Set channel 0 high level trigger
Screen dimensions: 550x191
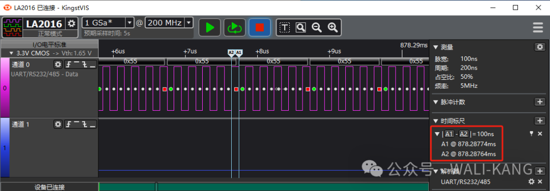76,65
